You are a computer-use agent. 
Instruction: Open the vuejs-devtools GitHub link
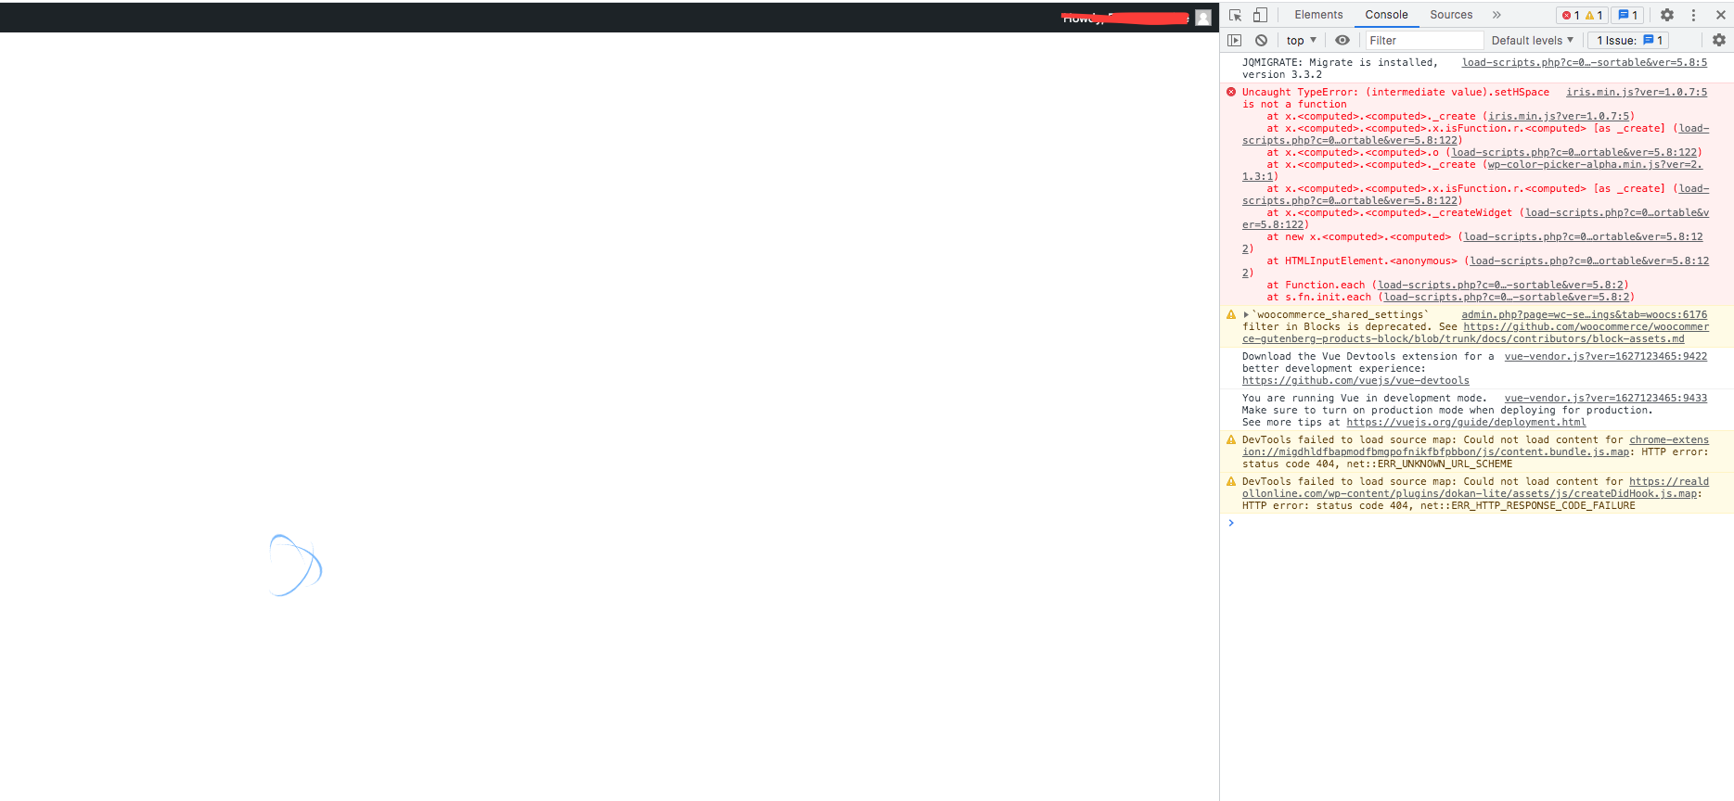tap(1355, 381)
